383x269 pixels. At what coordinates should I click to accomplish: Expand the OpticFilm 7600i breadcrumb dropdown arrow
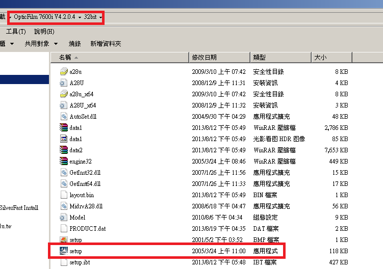(x=80, y=17)
